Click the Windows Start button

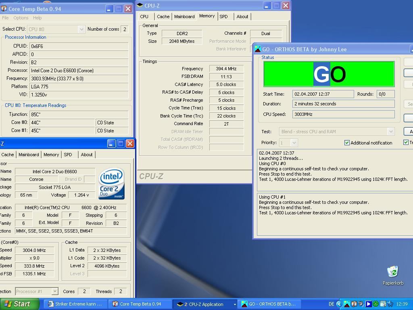click(x=19, y=304)
